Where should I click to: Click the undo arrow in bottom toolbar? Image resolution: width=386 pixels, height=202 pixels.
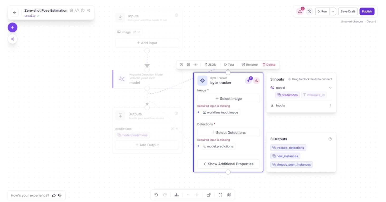(x=156, y=195)
